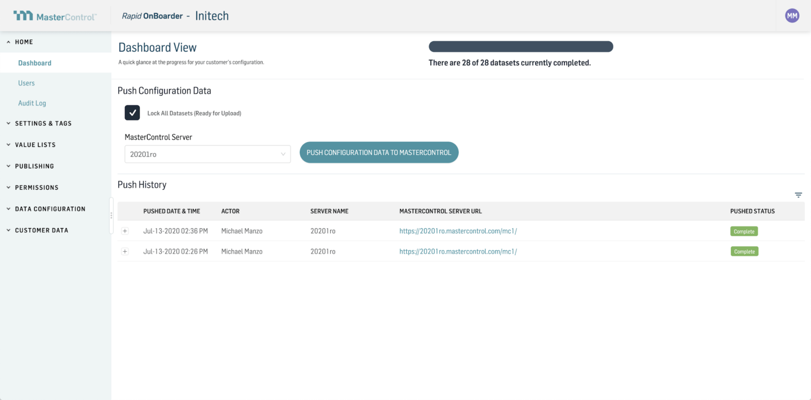Open the Users page
The width and height of the screenshot is (811, 400).
pyautogui.click(x=26, y=83)
